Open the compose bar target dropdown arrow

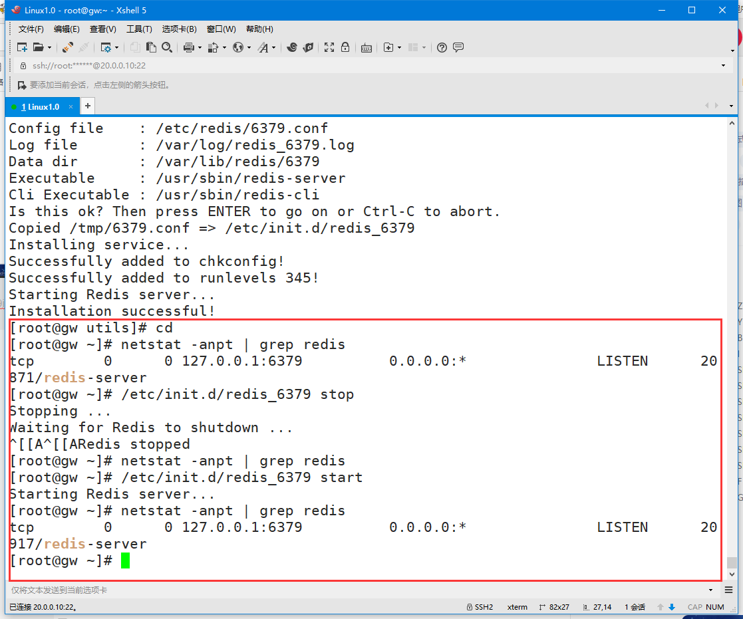pyautogui.click(x=710, y=590)
